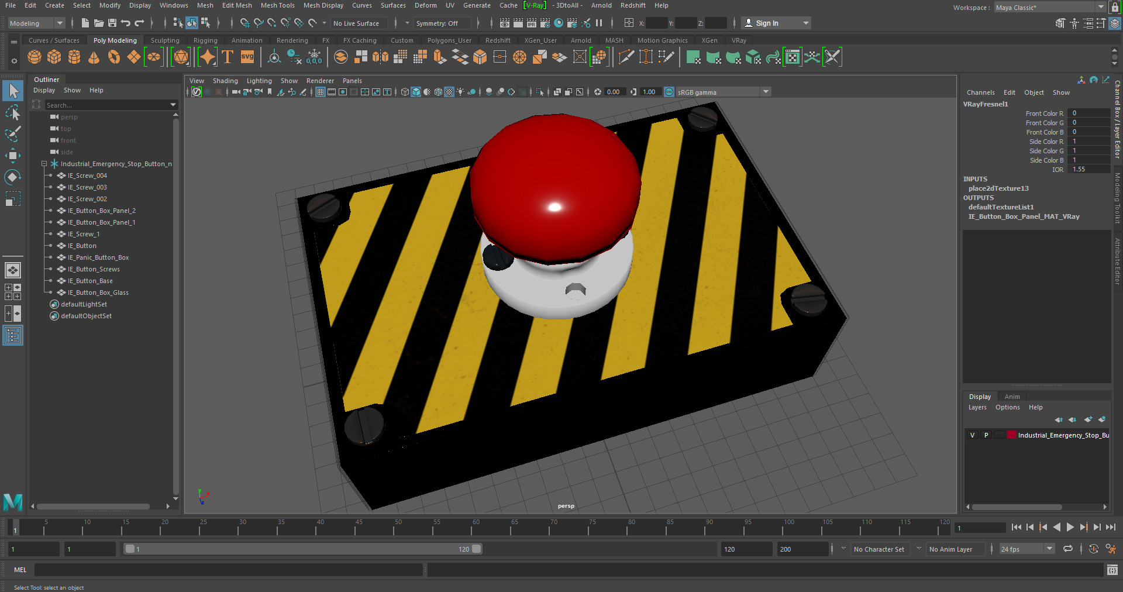
Task: Open the Modeling menu set dropdown
Action: (x=36, y=23)
